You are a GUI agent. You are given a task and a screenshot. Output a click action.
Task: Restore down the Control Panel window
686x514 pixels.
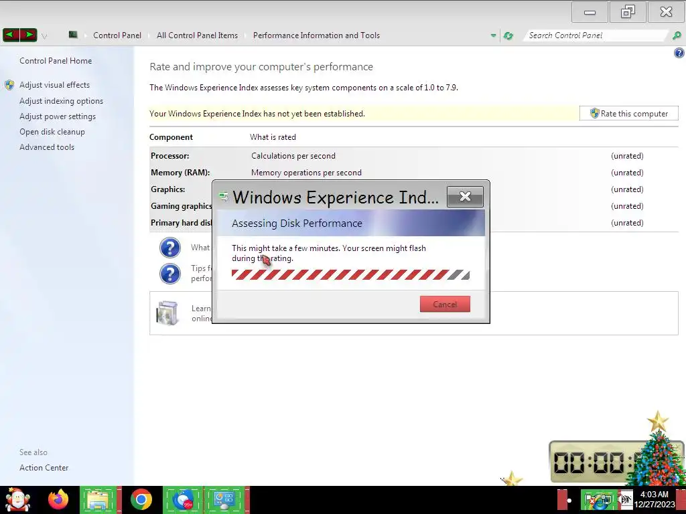tap(628, 12)
